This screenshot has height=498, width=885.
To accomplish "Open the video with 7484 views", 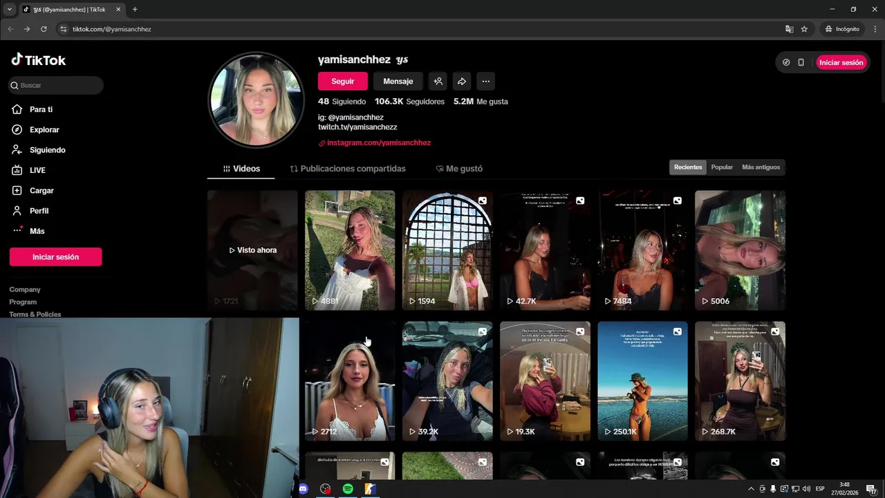I will coord(642,250).
